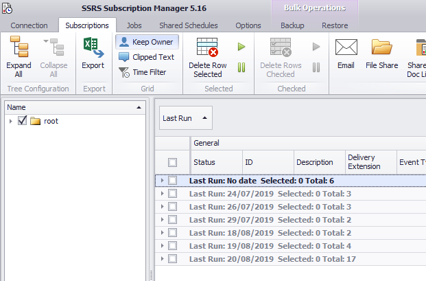Expand the 'Last Run: 26/07/2019' group
The width and height of the screenshot is (426, 281).
[x=162, y=207]
